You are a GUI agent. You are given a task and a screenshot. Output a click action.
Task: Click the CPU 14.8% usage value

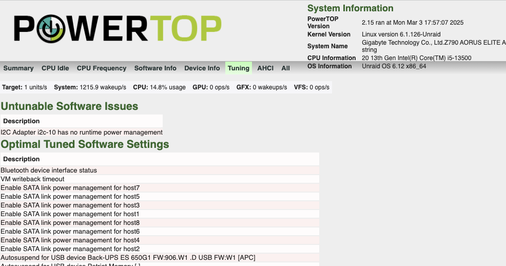160,87
